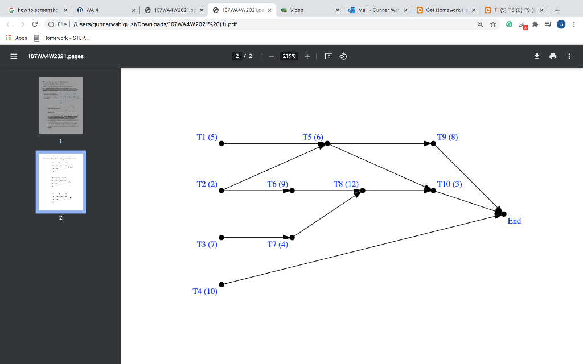The image size is (583, 364).
Task: Select the page 2 thumbnail
Action: point(60,182)
